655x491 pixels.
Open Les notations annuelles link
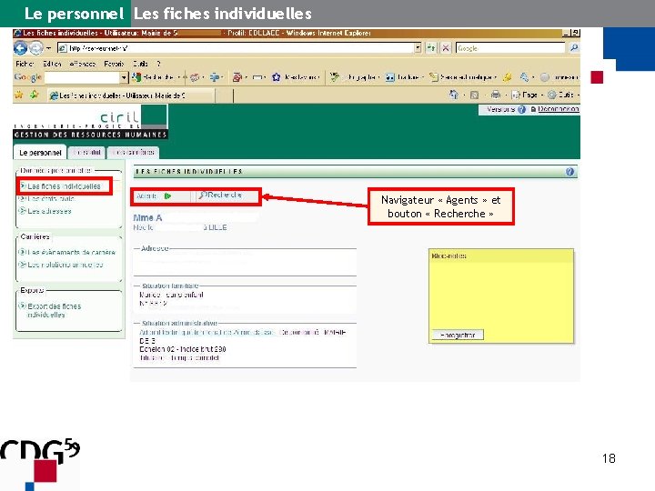click(x=65, y=265)
